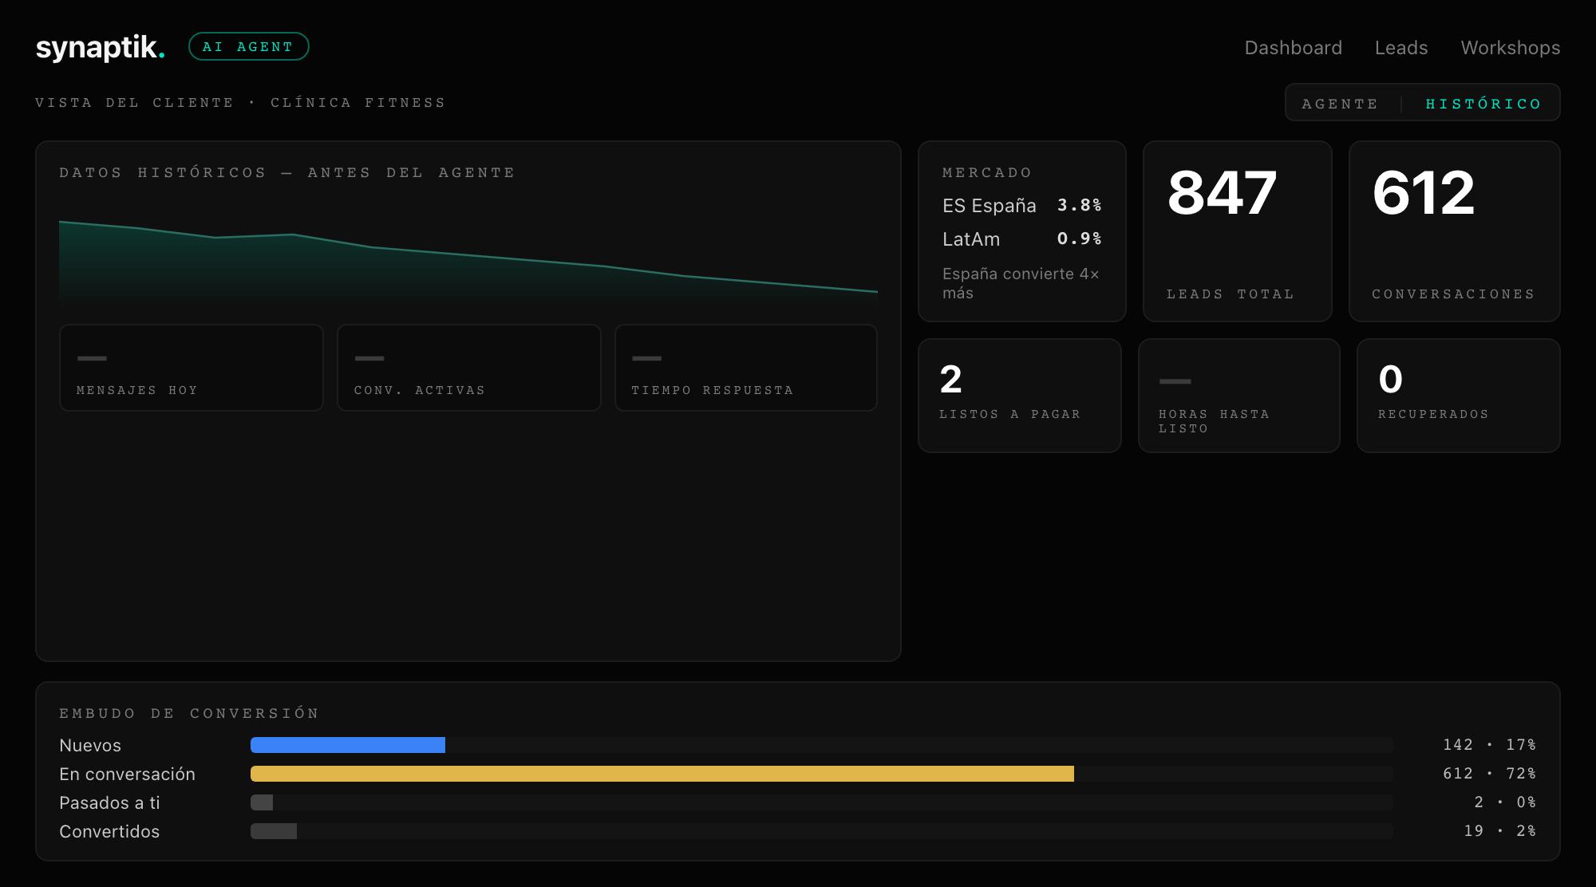Click the LISTOS A PAGAR card
The image size is (1596, 887).
(1020, 396)
